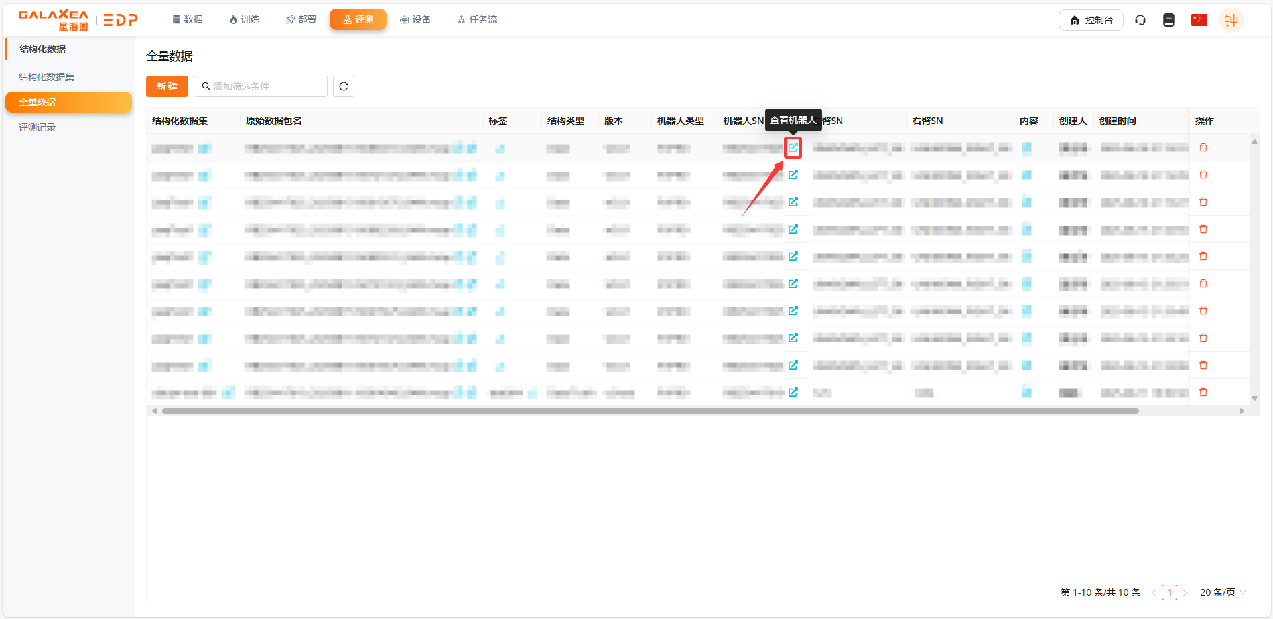The width and height of the screenshot is (1273, 619).
Task: Click the horizontal table scrollbar
Action: 650,411
